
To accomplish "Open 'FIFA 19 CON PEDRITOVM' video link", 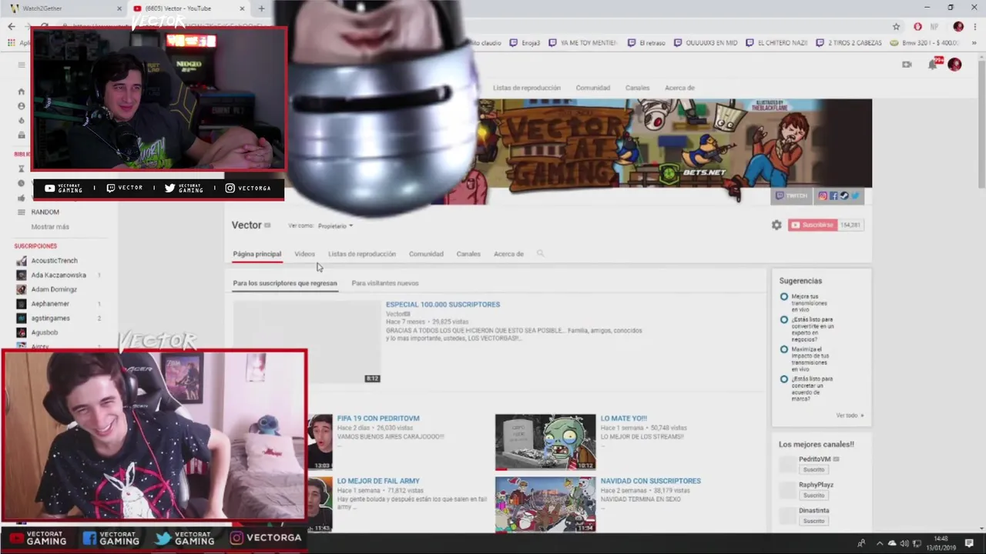I will tap(378, 419).
